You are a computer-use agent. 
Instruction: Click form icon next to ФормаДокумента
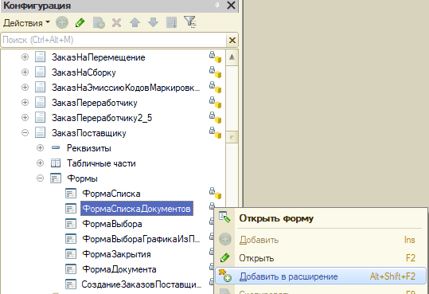[71, 269]
